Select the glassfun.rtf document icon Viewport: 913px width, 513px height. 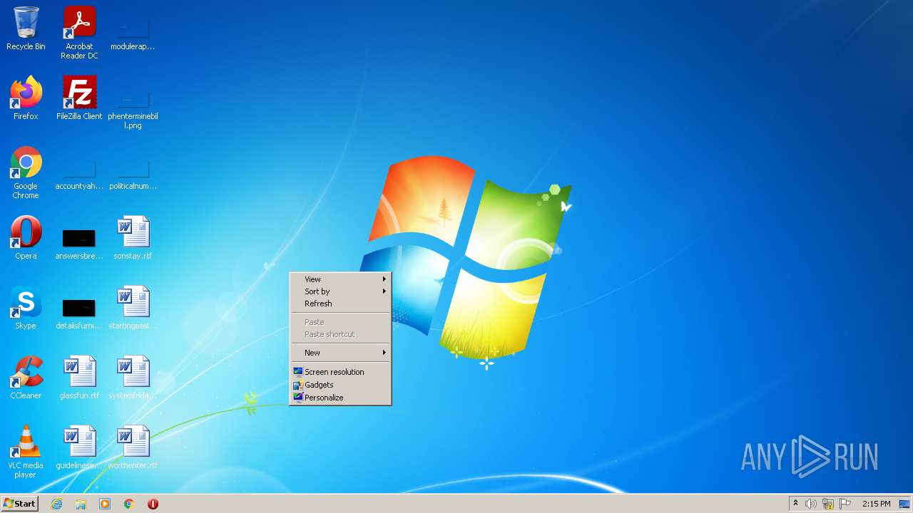(x=79, y=378)
